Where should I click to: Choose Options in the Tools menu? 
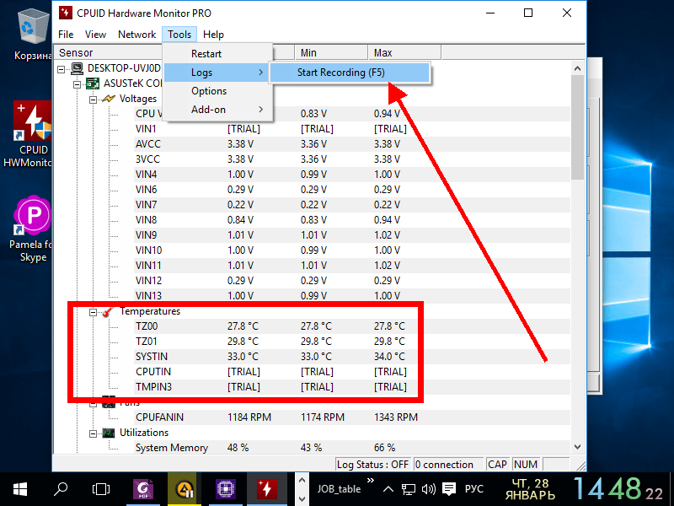(218, 91)
